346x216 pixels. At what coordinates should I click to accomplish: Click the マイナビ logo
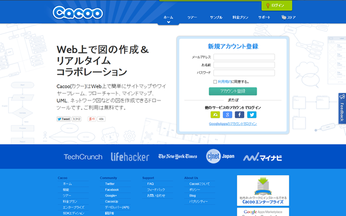(262, 157)
